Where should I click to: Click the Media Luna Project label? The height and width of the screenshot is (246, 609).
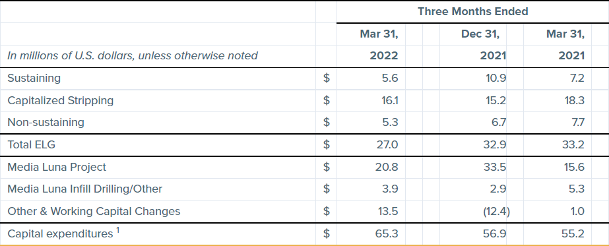tap(57, 168)
